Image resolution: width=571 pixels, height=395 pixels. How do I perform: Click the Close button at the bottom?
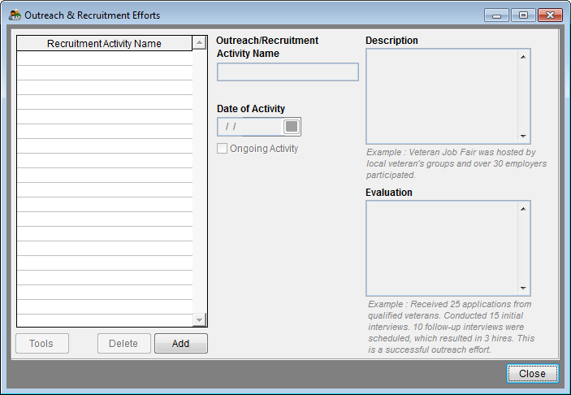pyautogui.click(x=532, y=374)
